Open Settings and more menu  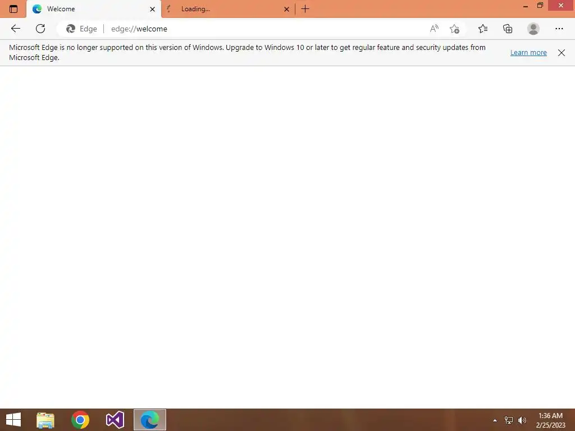(559, 29)
